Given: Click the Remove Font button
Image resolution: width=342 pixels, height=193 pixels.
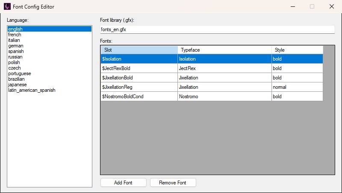Looking at the screenshot, I should (173, 183).
